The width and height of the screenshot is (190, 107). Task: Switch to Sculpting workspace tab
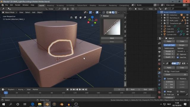pyautogui.click(x=60, y=5)
